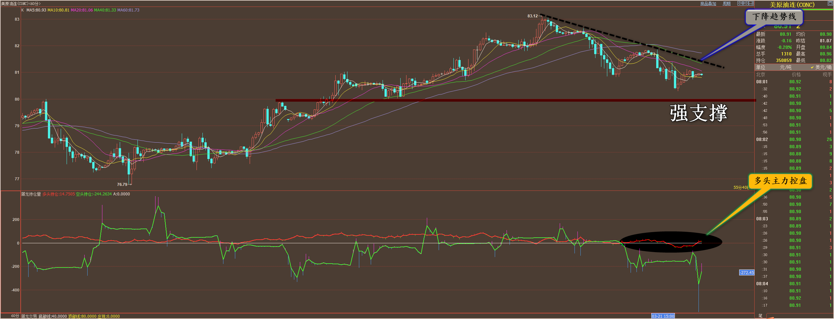This screenshot has height=319, width=834.
Task: Click the 顶部线:80.0000 readout
Action: (82, 316)
